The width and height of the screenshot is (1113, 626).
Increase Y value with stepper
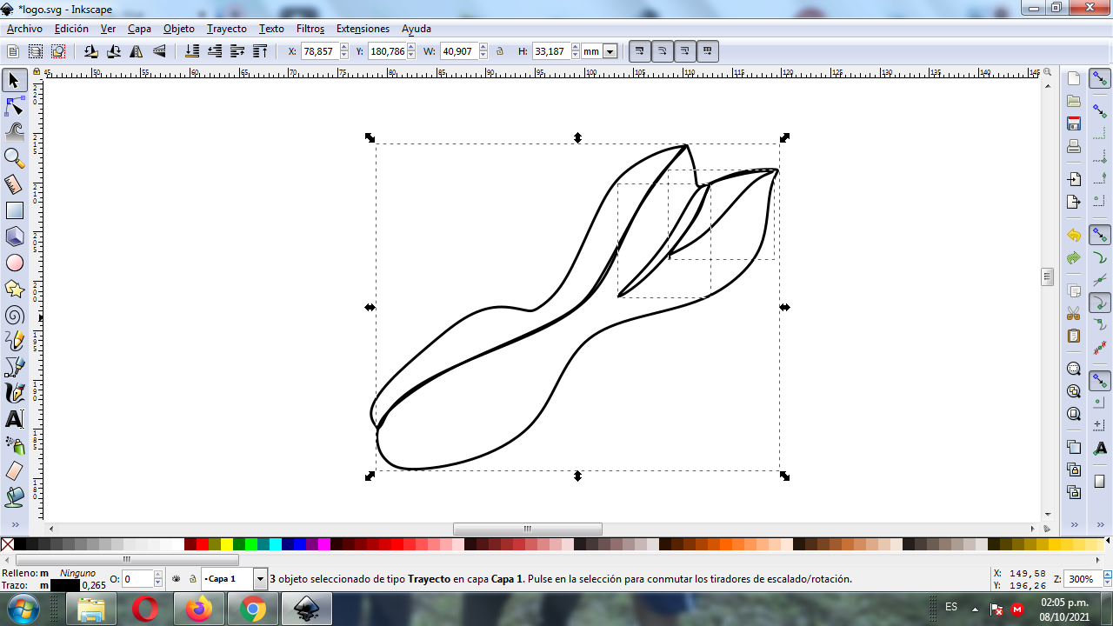click(411, 48)
